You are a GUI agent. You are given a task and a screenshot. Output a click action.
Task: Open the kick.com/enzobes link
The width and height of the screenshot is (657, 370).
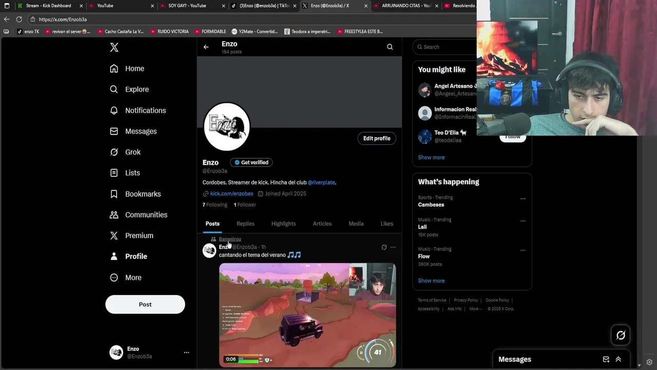click(x=231, y=194)
